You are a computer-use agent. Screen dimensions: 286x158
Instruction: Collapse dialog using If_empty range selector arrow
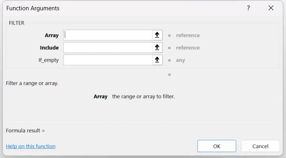pyautogui.click(x=157, y=60)
